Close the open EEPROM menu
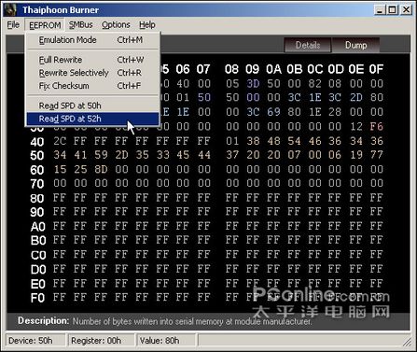Screen dimensions: 417x352 [x=45, y=25]
